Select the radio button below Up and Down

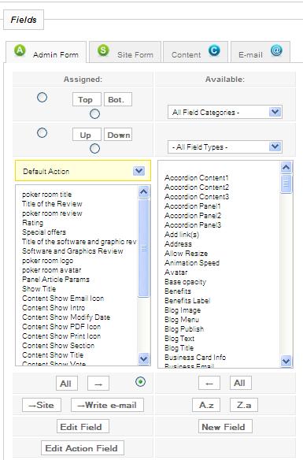click(94, 148)
